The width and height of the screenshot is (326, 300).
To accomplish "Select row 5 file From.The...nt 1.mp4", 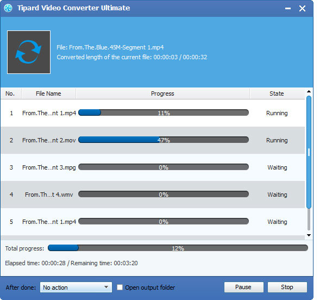I will tap(49, 222).
